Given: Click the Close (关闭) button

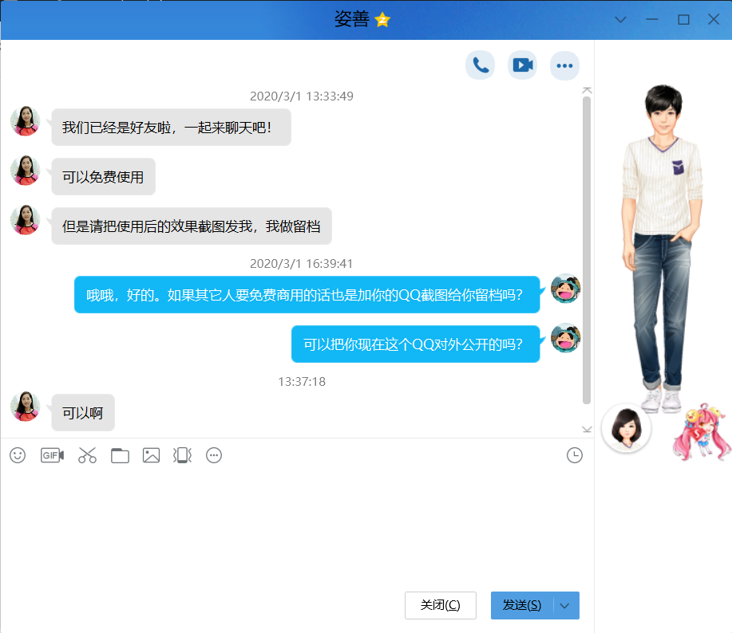Looking at the screenshot, I should point(440,606).
